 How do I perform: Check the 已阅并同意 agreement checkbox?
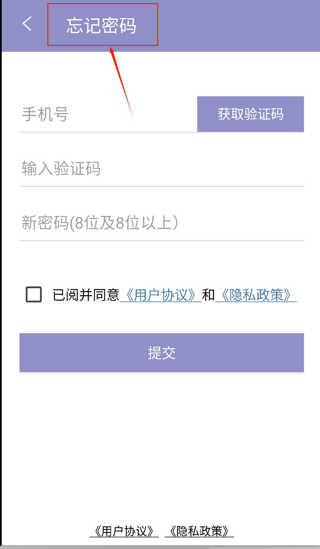click(x=34, y=294)
